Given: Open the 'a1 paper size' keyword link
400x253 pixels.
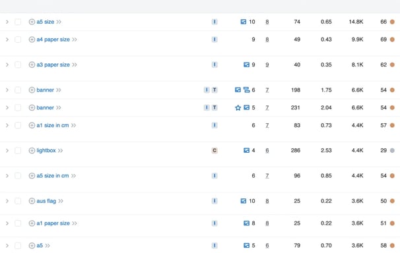Looking at the screenshot, I should [53, 223].
